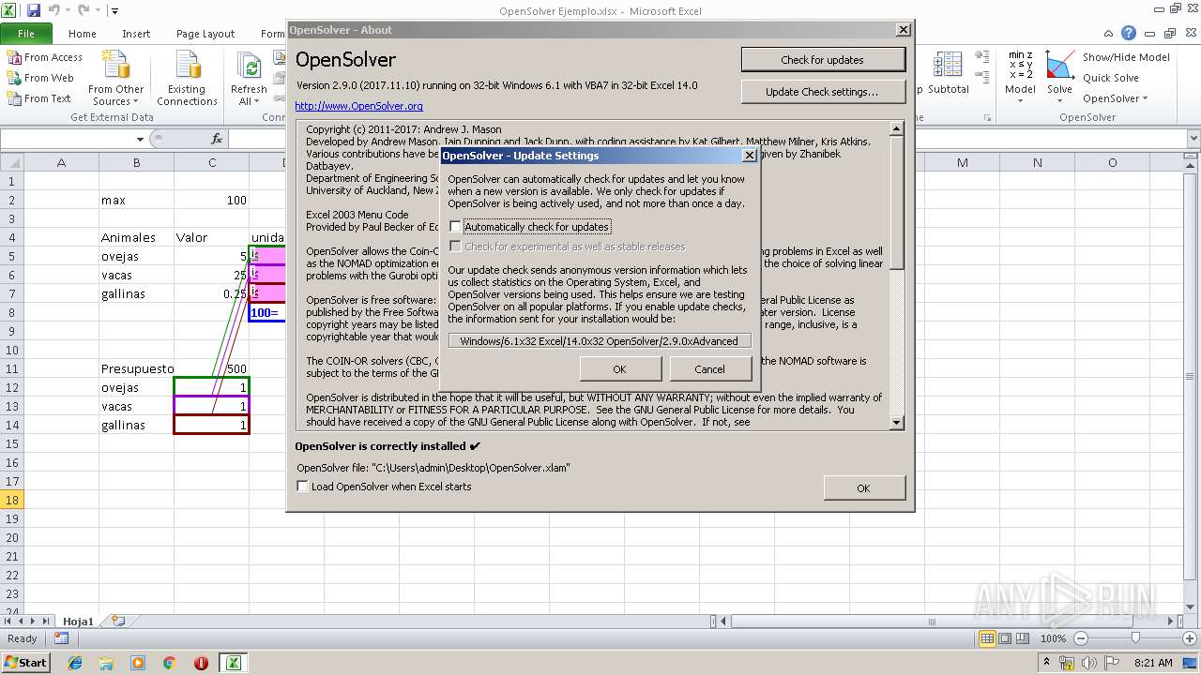Open Customize Quick Access Toolbar dropdown

pos(114,11)
